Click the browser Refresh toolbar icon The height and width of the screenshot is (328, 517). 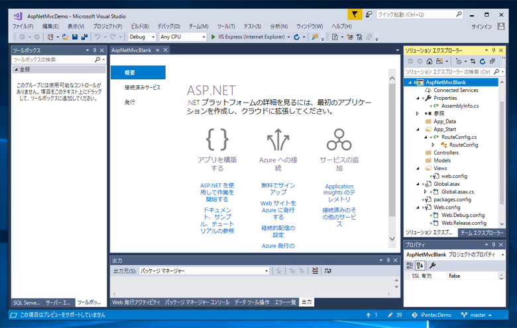click(296, 37)
